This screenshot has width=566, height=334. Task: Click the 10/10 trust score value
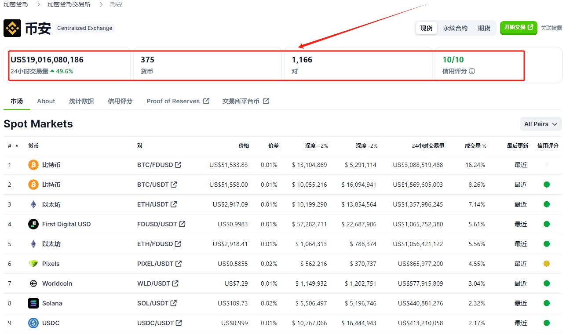coord(453,60)
